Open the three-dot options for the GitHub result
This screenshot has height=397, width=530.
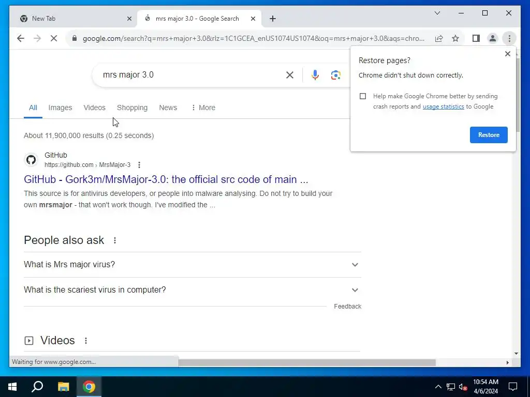[x=139, y=165]
